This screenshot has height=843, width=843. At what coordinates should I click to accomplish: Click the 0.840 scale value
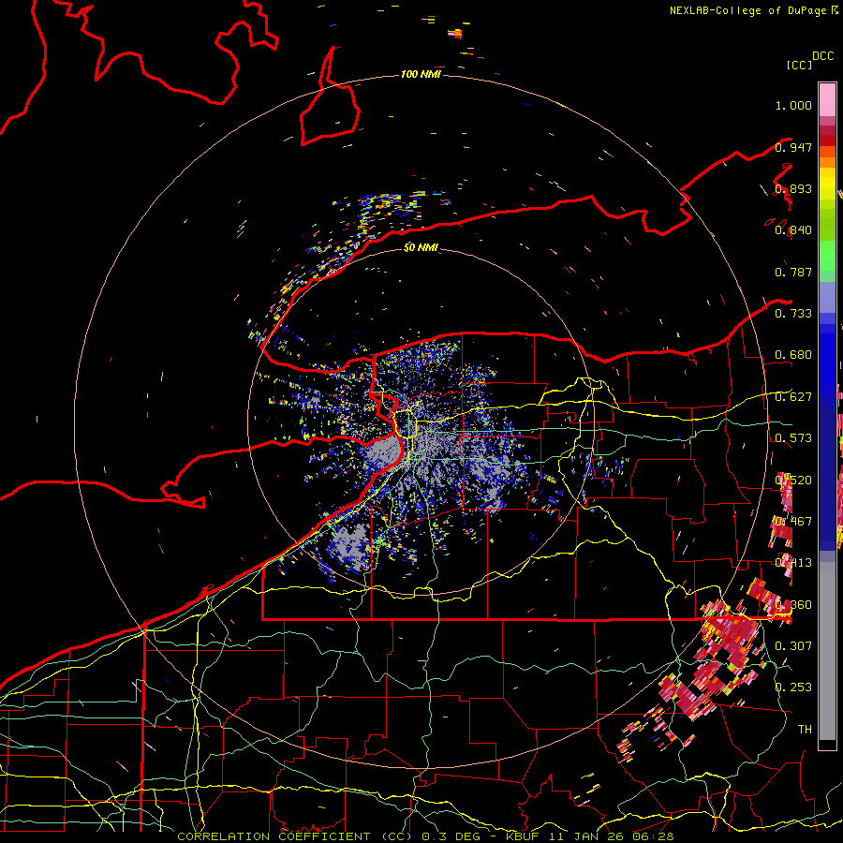pos(793,230)
